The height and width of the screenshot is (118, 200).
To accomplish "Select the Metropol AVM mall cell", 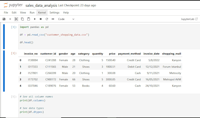I will point(172,79).
